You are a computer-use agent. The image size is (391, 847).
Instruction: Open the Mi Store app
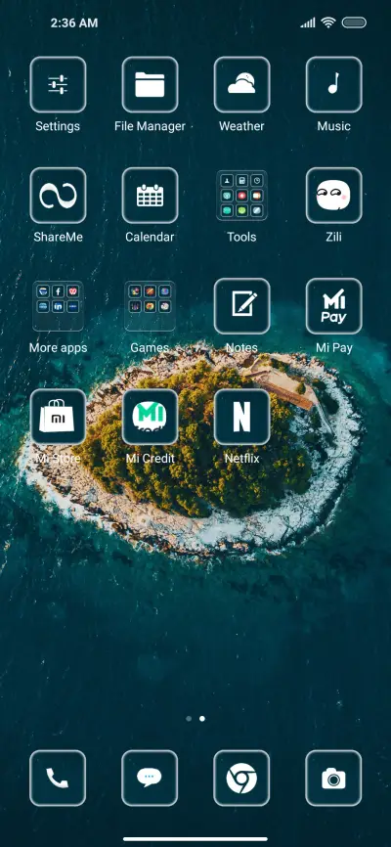pos(58,417)
